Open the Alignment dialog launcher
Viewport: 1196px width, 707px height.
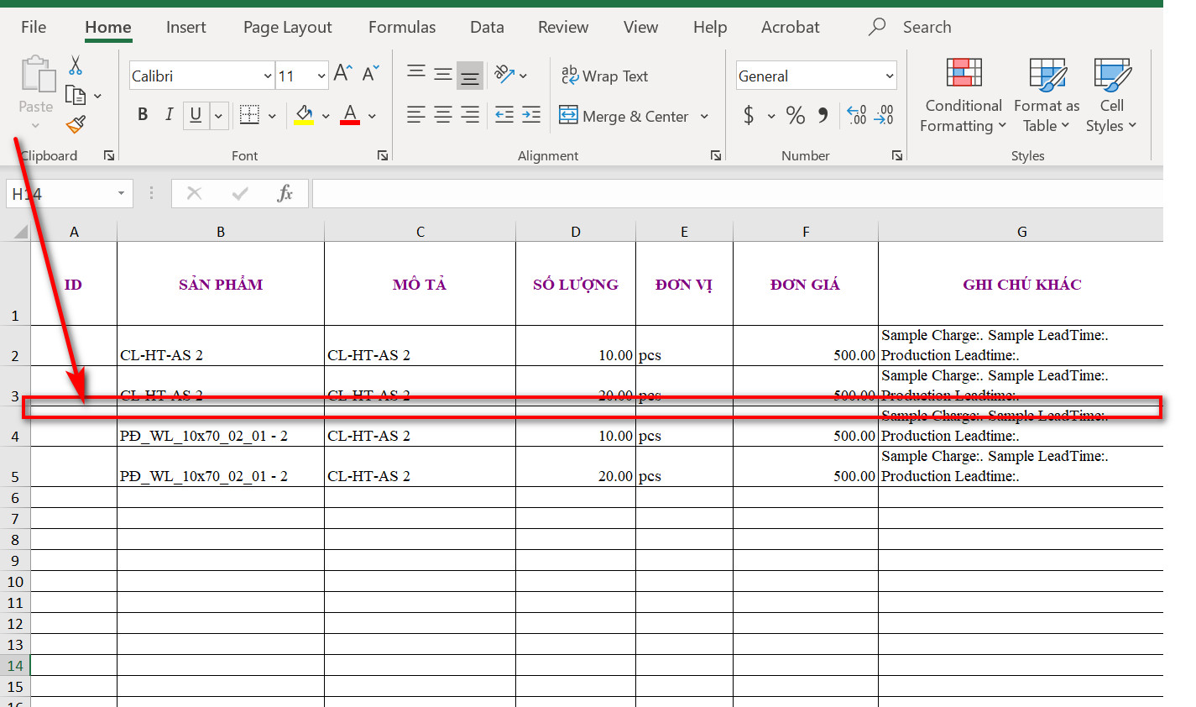[715, 155]
